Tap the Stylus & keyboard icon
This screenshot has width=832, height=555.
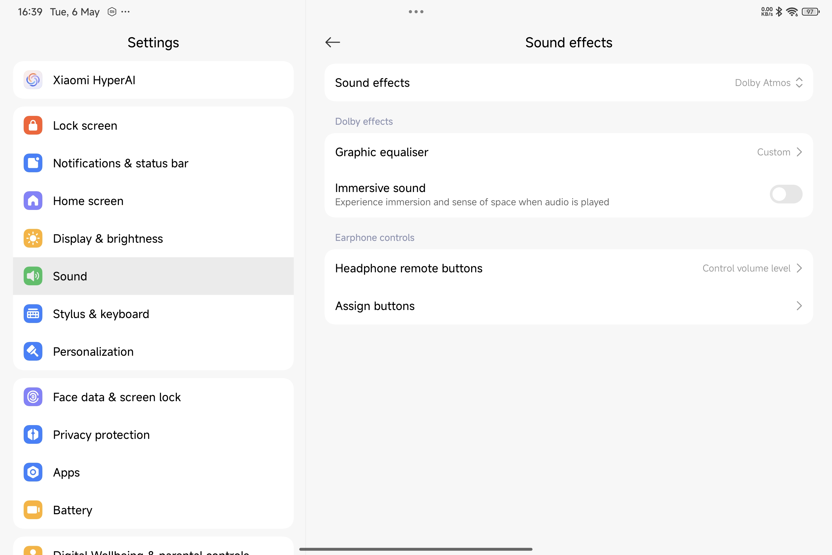33,314
